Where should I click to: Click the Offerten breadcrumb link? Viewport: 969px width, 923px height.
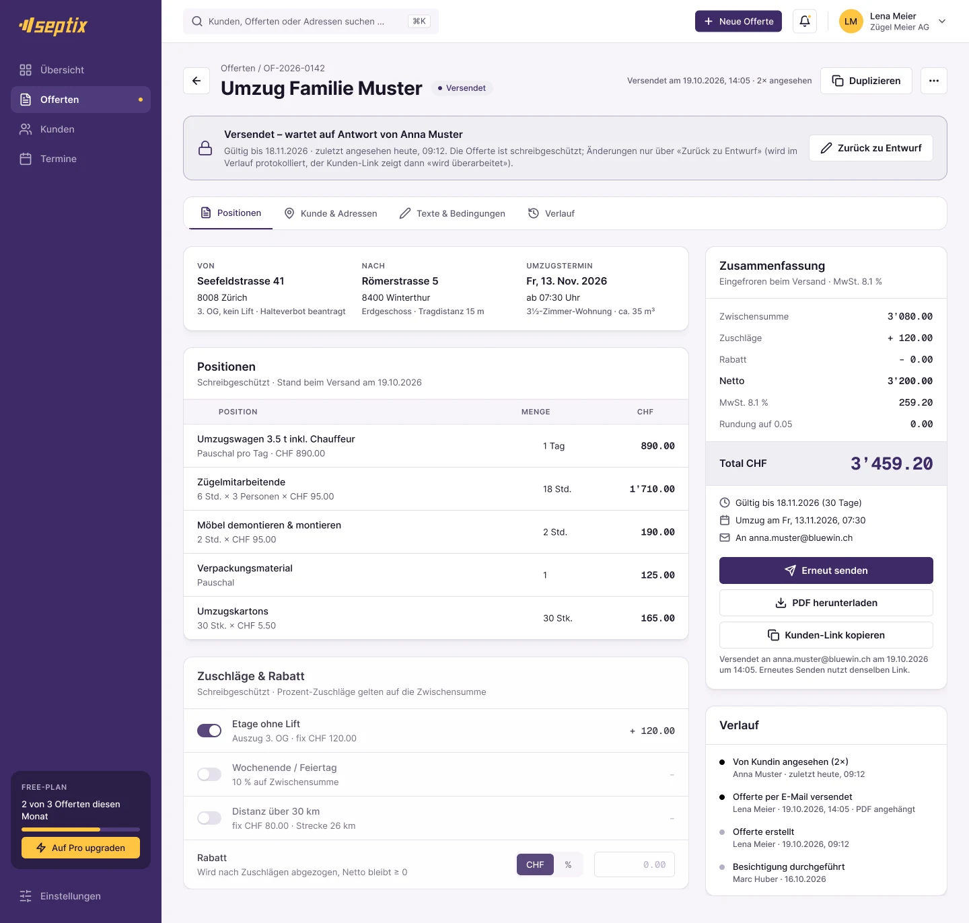(x=238, y=68)
